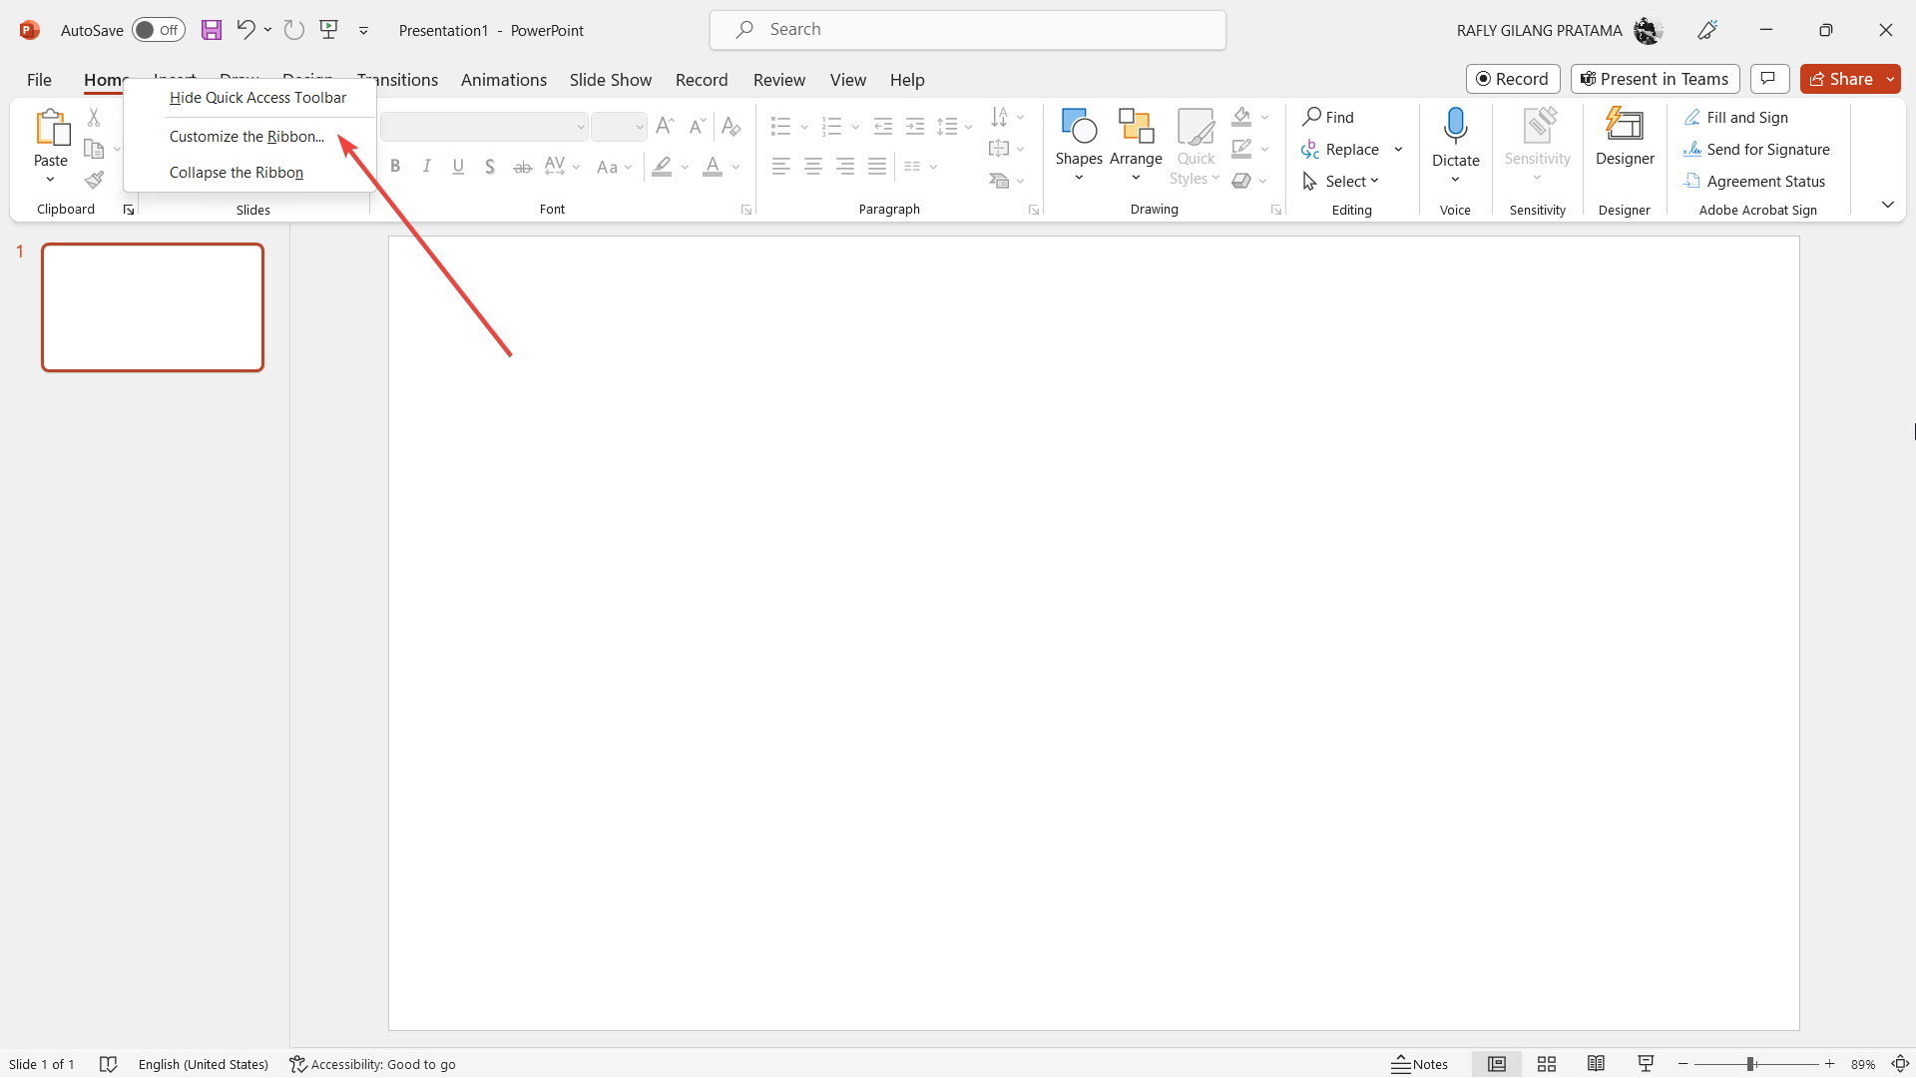1916x1078 pixels.
Task: Turn on AutoSave
Action: [x=158, y=30]
